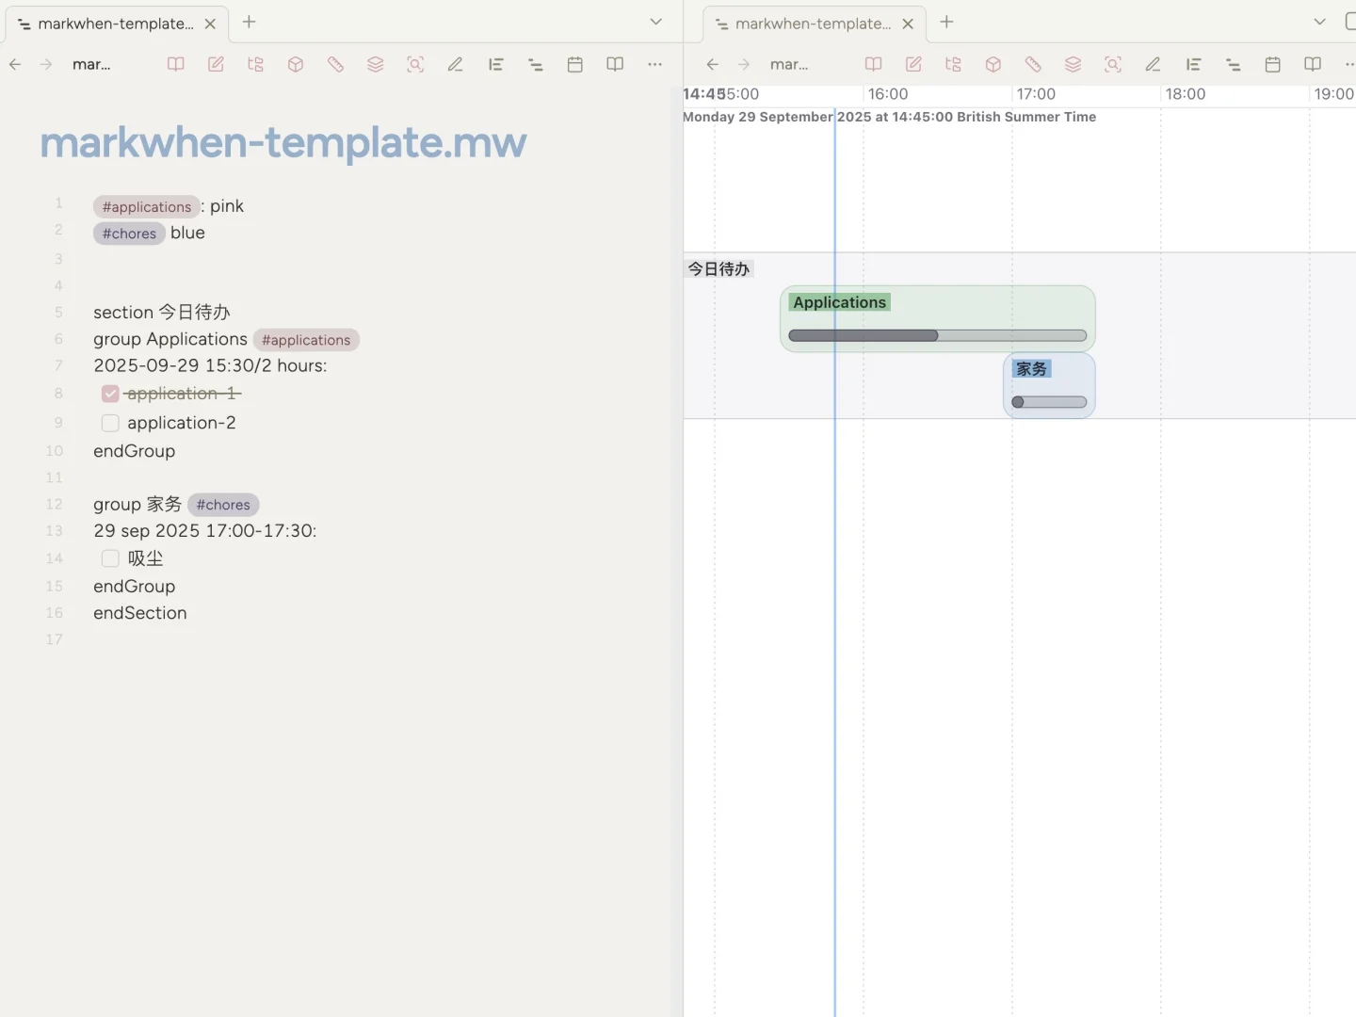Click the pink edit-square icon in left pane

[216, 64]
